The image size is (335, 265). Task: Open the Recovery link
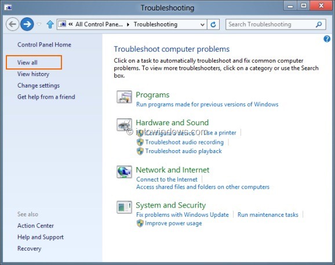30,249
